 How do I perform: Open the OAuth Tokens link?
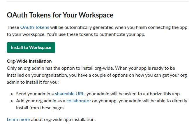pos(35,27)
